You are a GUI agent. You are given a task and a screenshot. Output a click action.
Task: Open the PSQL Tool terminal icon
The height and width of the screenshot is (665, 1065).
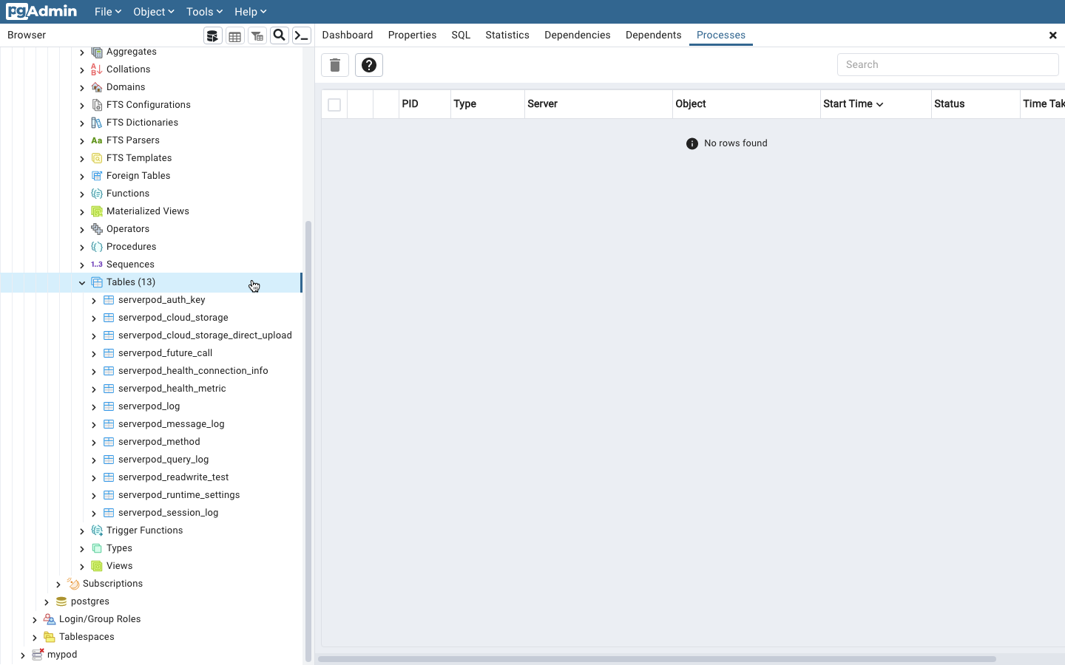click(302, 35)
